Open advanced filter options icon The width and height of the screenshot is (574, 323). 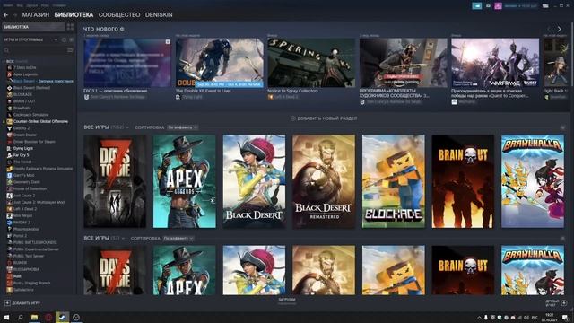pos(70,50)
